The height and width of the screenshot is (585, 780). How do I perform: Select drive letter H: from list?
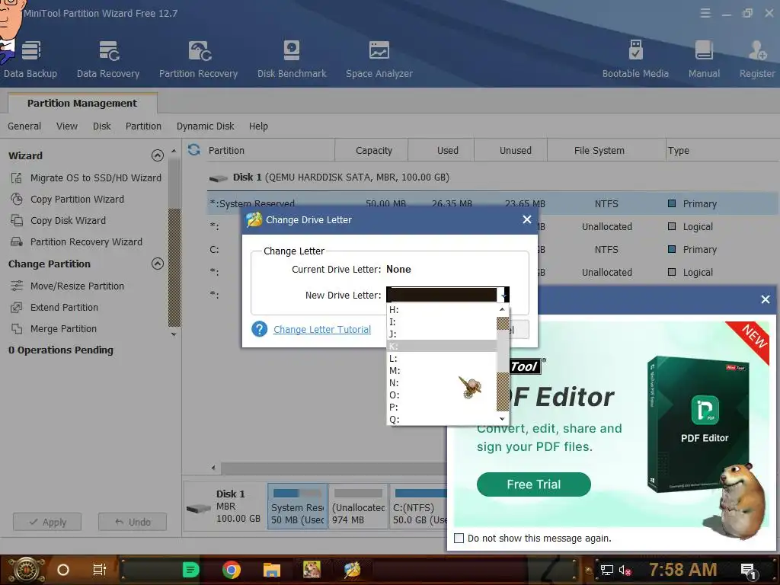pos(442,309)
